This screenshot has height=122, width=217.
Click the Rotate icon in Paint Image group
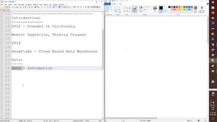120,12
